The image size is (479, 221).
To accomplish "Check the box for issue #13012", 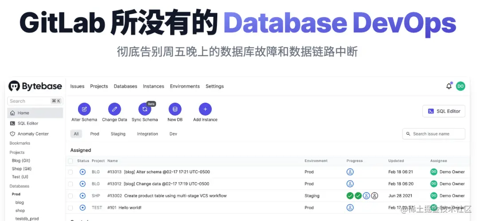I will pyautogui.click(x=71, y=184).
